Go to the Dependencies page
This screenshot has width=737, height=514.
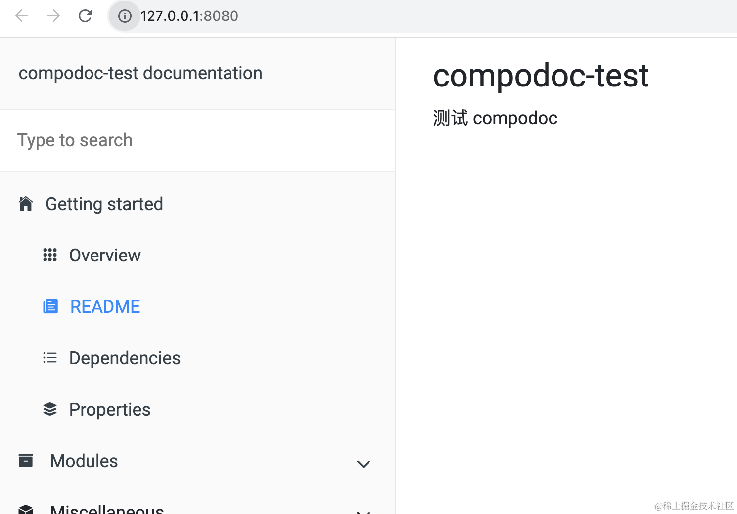pyautogui.click(x=125, y=358)
